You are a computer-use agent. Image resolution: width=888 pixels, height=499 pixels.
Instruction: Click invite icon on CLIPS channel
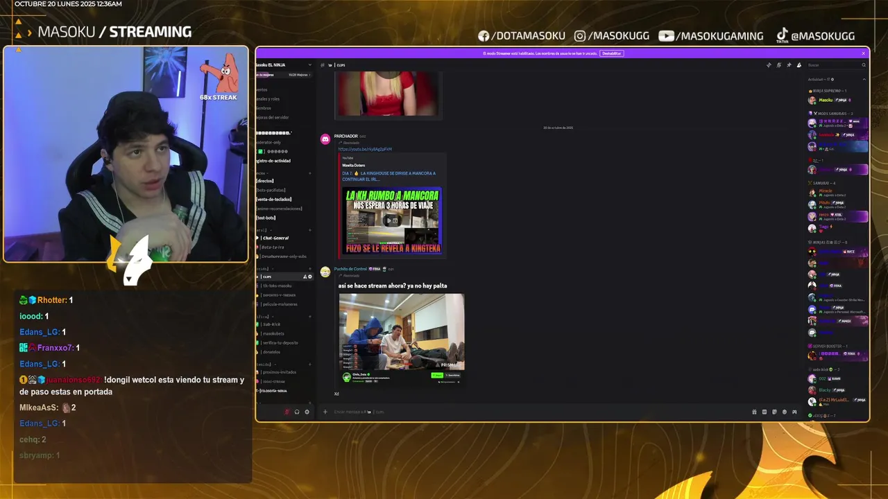305,277
